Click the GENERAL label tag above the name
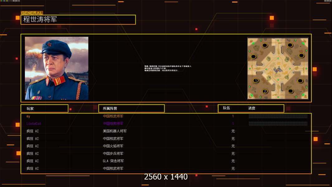The height and width of the screenshot is (187, 332). [x=32, y=13]
